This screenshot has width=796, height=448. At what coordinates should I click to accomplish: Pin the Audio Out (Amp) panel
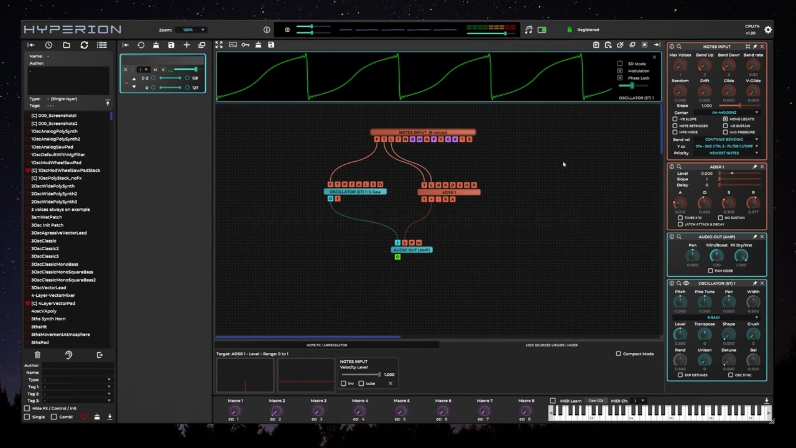tap(755, 236)
